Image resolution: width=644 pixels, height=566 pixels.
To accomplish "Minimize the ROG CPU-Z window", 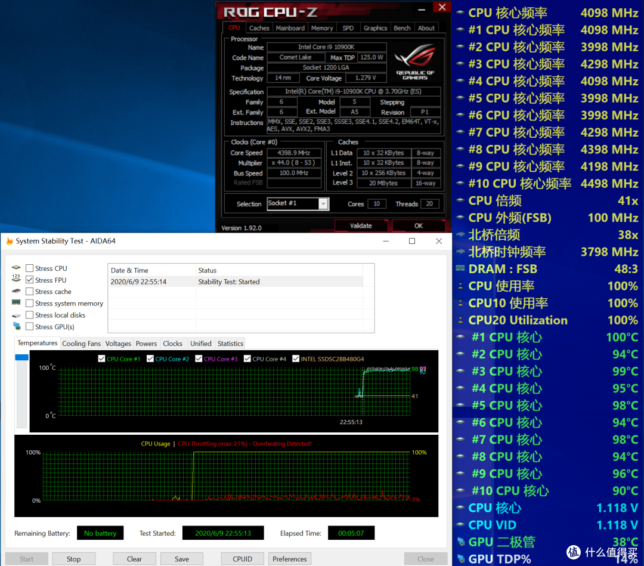I will tap(422, 9).
